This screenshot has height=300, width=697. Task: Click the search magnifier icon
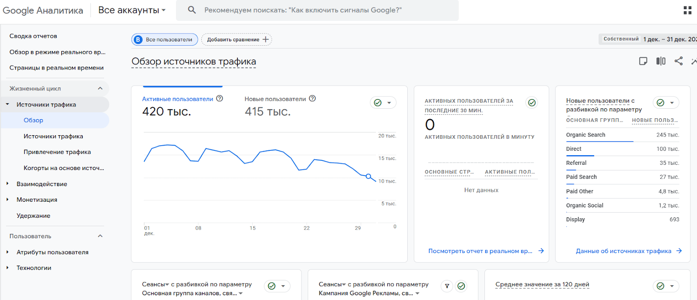pos(192,10)
